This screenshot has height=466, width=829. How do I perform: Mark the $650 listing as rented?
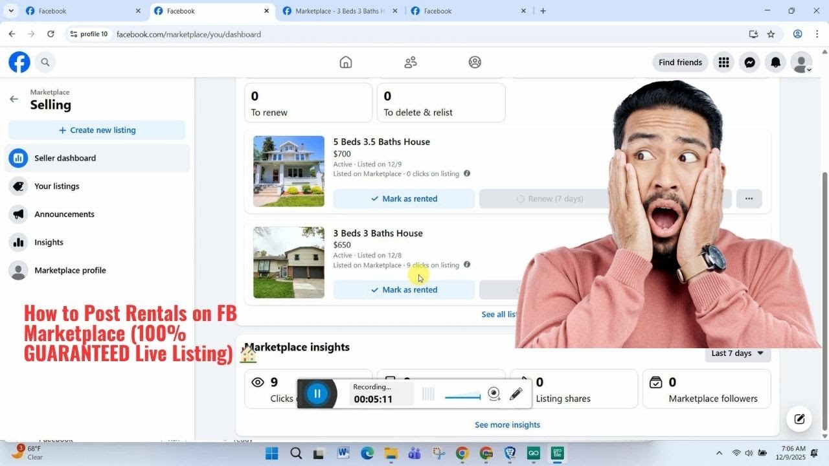point(404,290)
